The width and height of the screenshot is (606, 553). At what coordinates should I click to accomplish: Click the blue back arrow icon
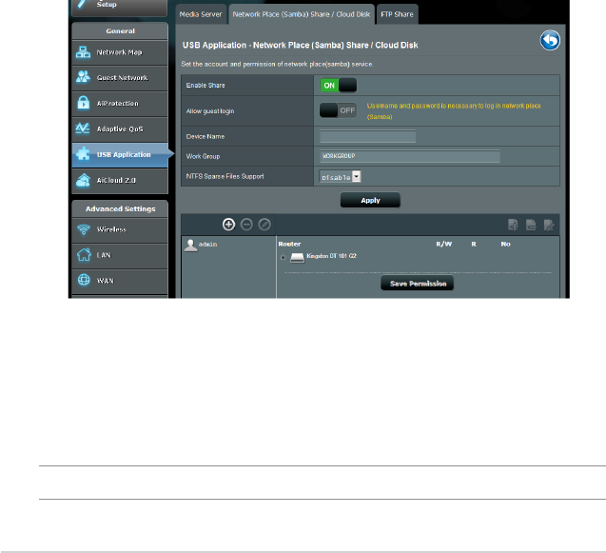coord(550,40)
